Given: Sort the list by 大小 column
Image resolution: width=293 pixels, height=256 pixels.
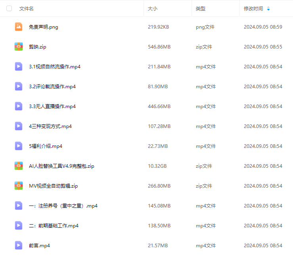Looking at the screenshot, I should (x=152, y=8).
